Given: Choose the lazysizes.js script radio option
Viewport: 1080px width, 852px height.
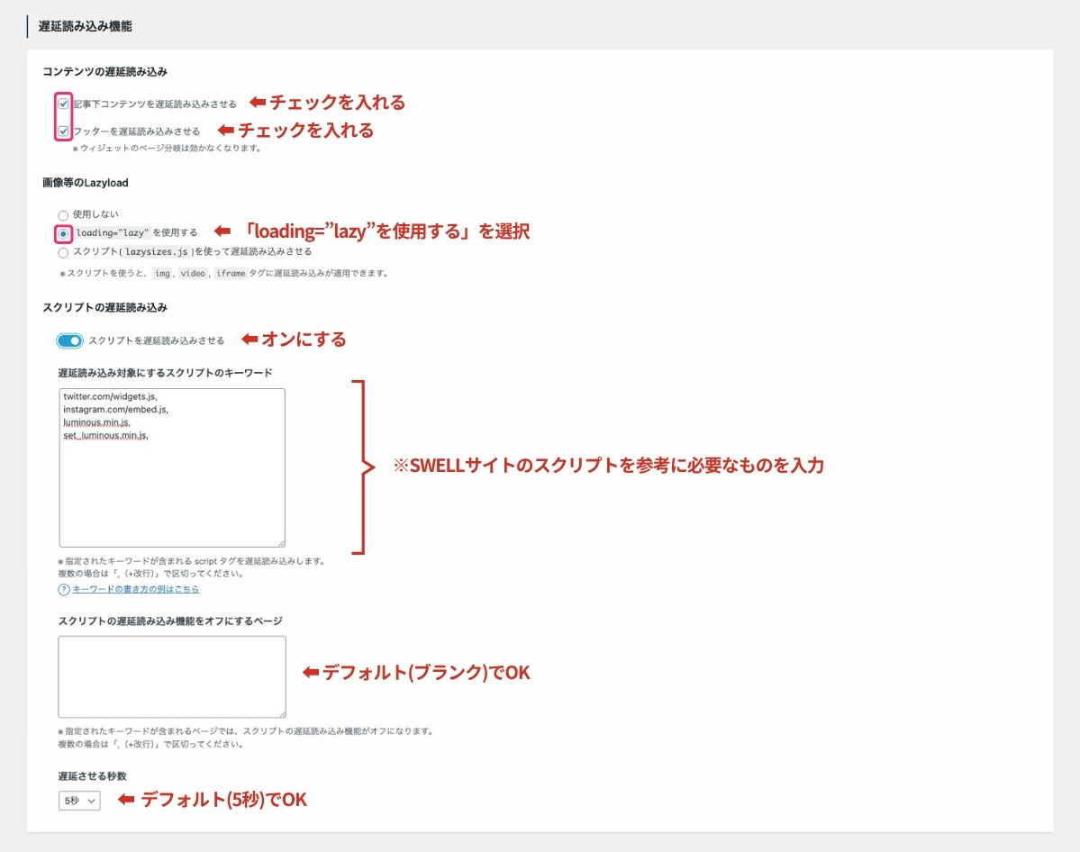Looking at the screenshot, I should (62, 252).
